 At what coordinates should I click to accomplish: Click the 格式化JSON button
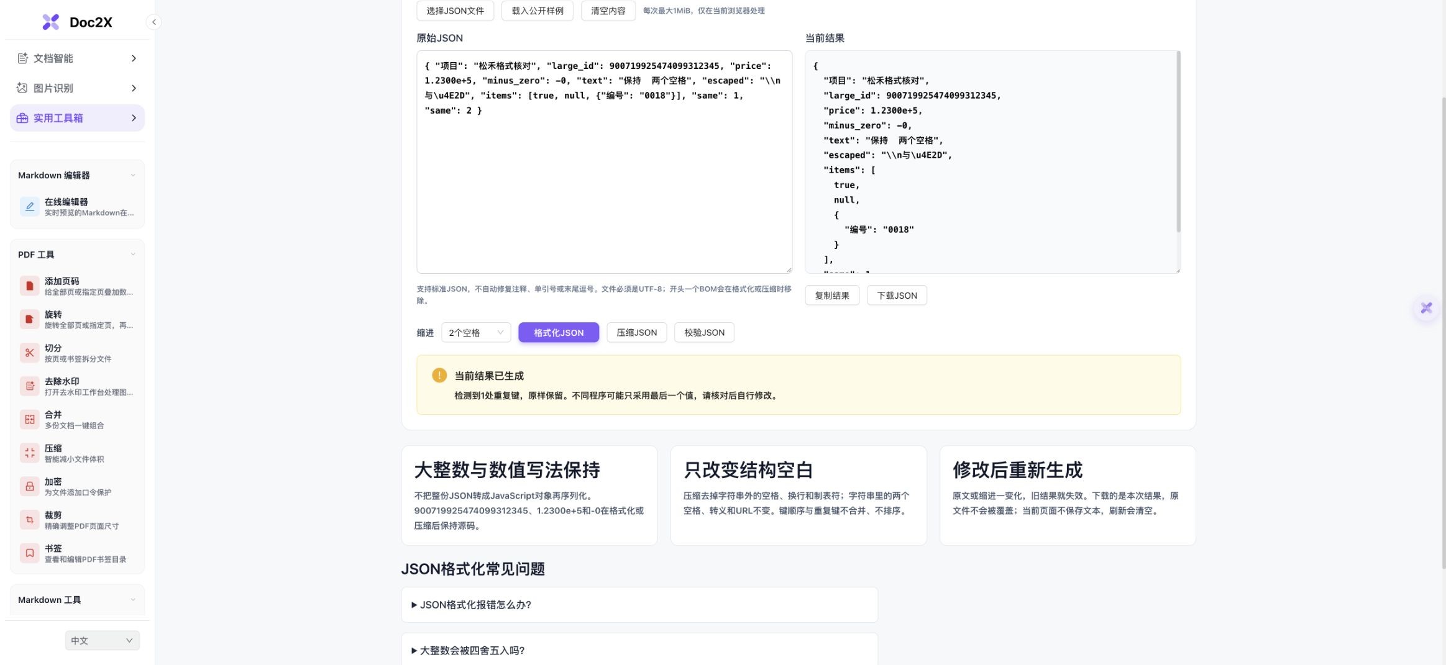pos(559,333)
